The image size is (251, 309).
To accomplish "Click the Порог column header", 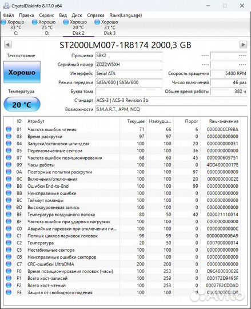I will coord(187,121).
